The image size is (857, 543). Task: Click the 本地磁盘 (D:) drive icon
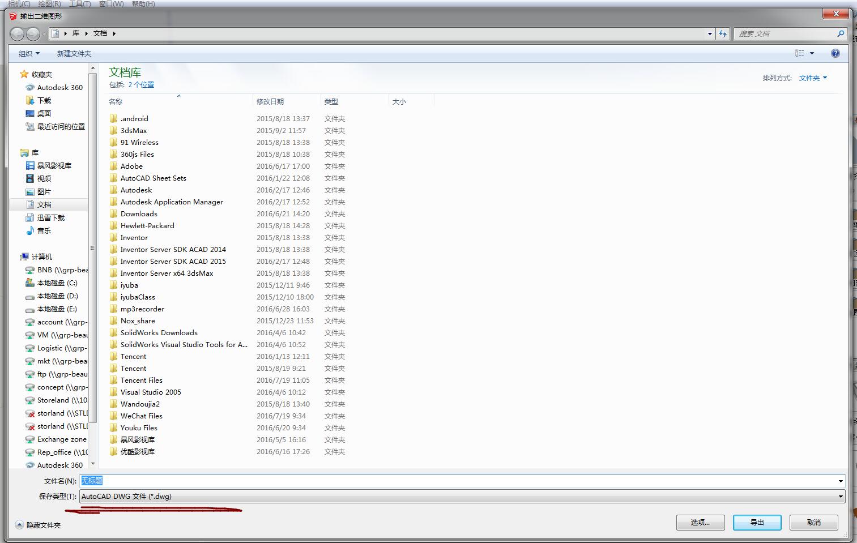pos(30,296)
